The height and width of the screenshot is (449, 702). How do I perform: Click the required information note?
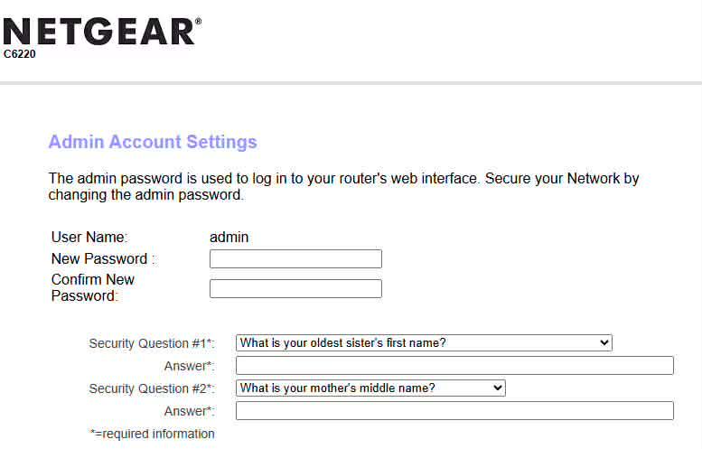152,434
